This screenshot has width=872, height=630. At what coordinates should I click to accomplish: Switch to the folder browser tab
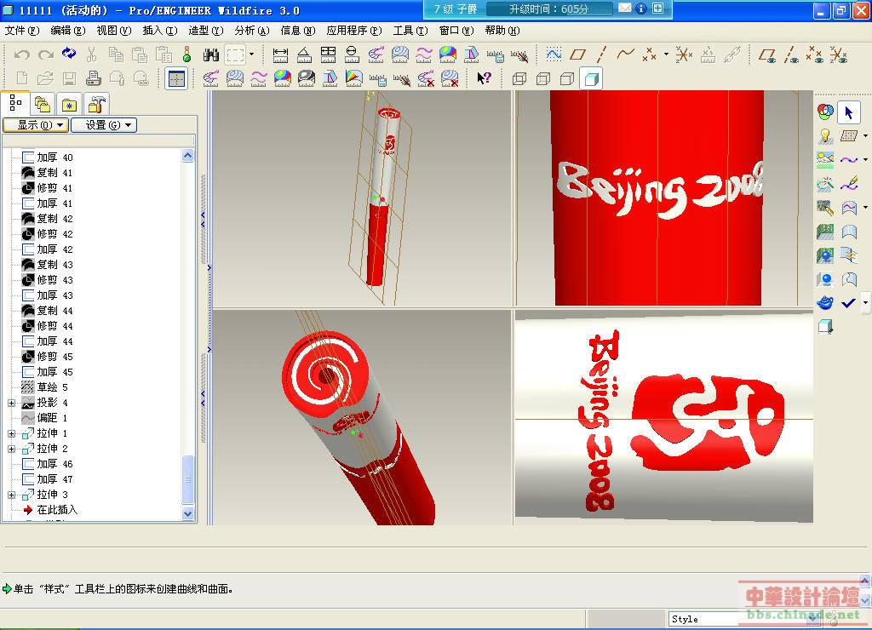(43, 104)
